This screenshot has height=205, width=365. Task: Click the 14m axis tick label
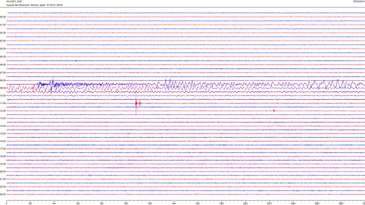click(x=174, y=203)
